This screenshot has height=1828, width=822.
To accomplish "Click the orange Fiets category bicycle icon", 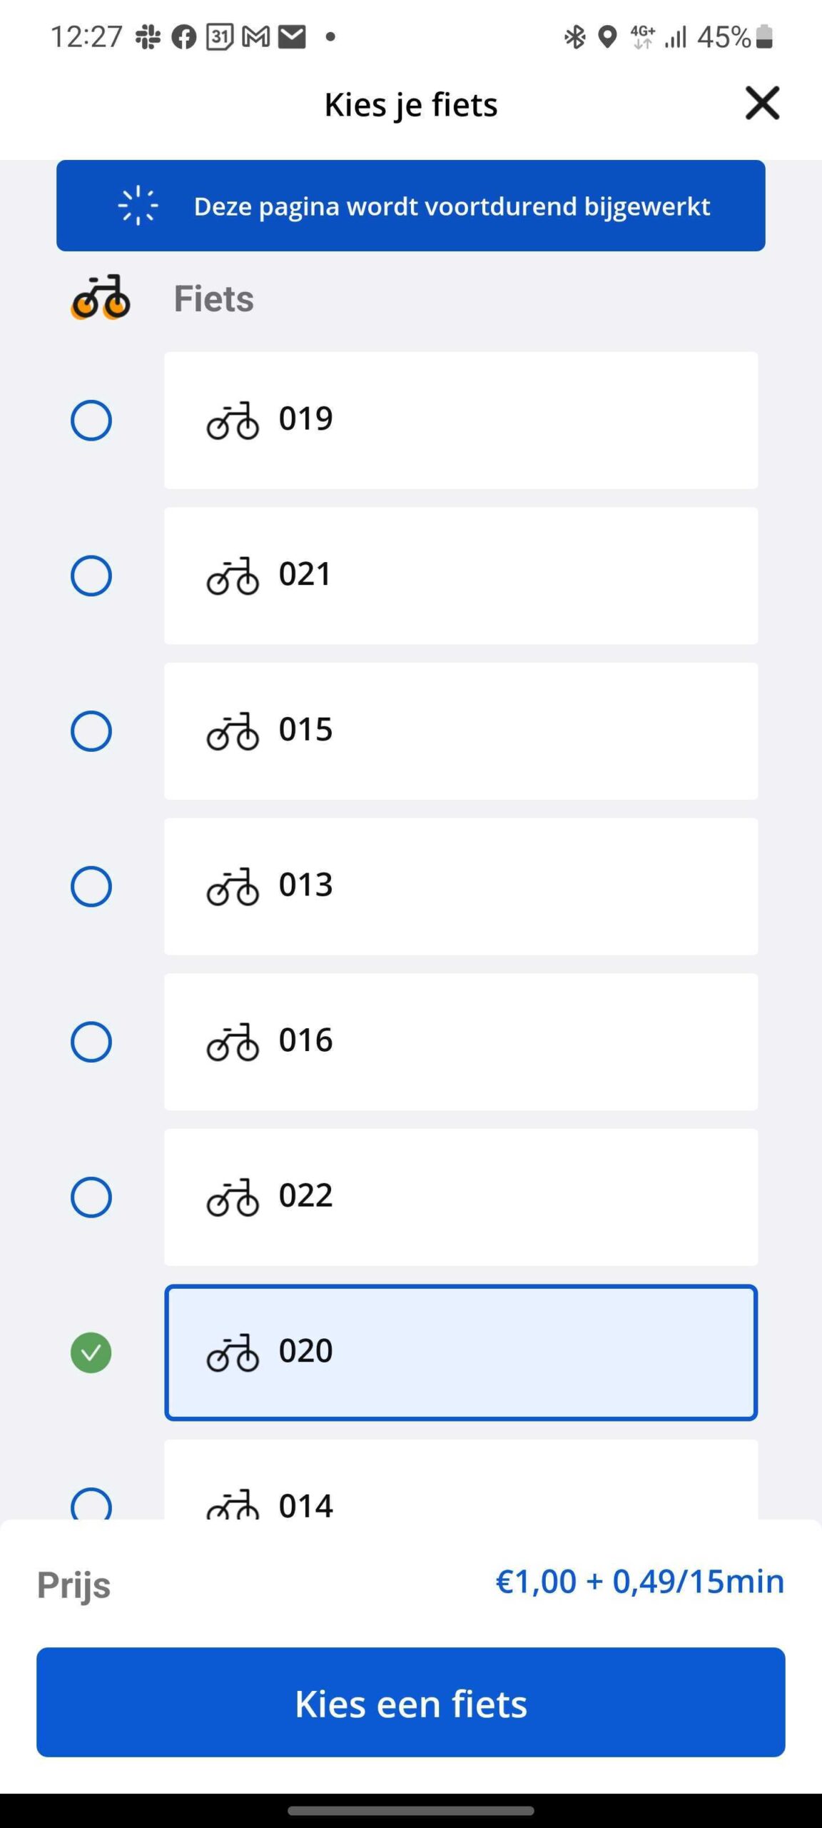I will [x=101, y=297].
